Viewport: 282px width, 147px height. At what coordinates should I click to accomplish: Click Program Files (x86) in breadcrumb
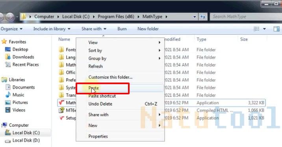116,17
